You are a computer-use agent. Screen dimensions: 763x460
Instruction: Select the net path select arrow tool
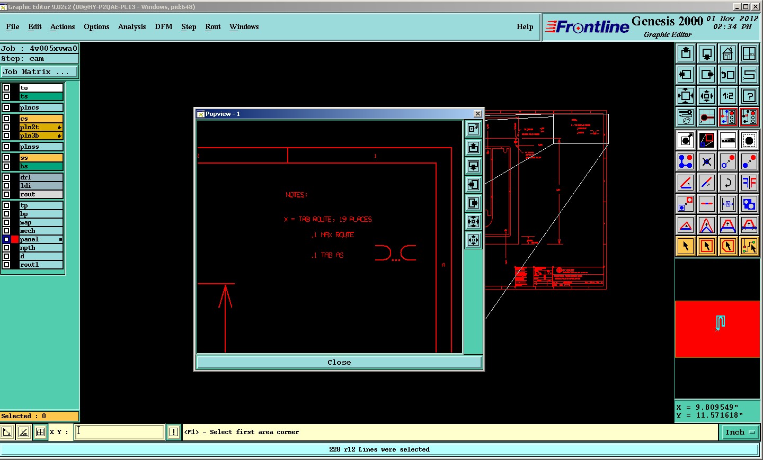click(749, 246)
